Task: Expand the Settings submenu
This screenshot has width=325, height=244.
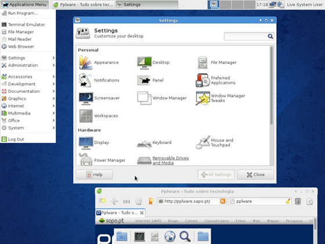Action: (28, 58)
